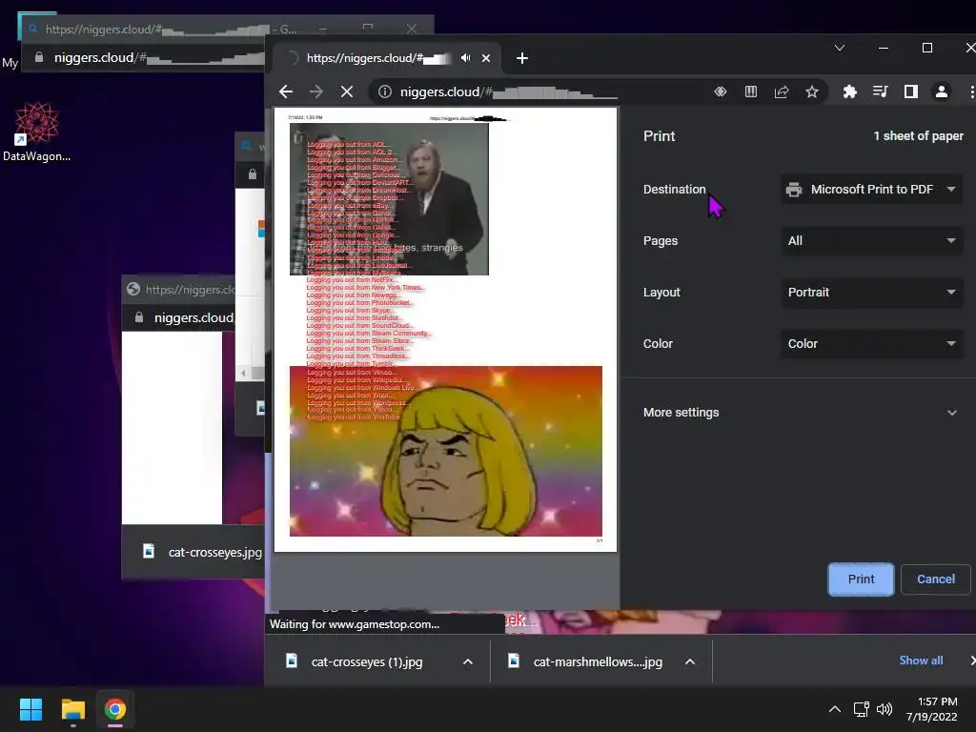Open clock showing 1:57 PM 7/19/2022
The width and height of the screenshot is (976, 732).
click(932, 709)
